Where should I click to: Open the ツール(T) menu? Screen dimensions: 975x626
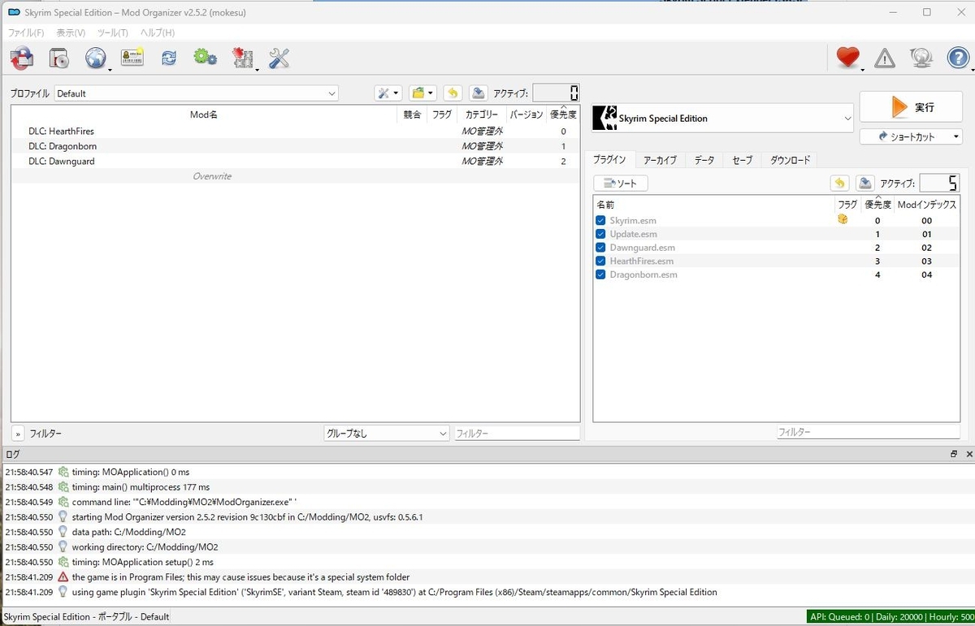tap(113, 32)
